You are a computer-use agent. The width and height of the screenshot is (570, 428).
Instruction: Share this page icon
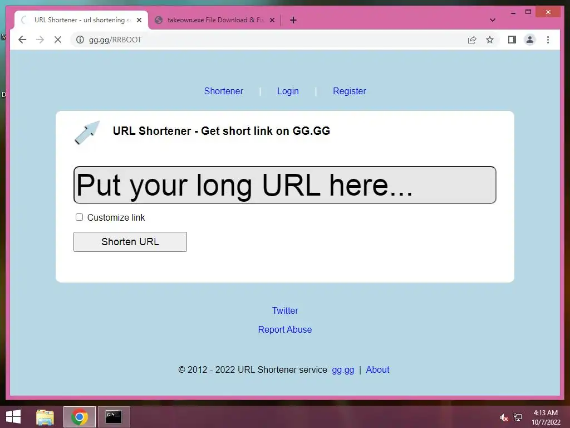[472, 40]
